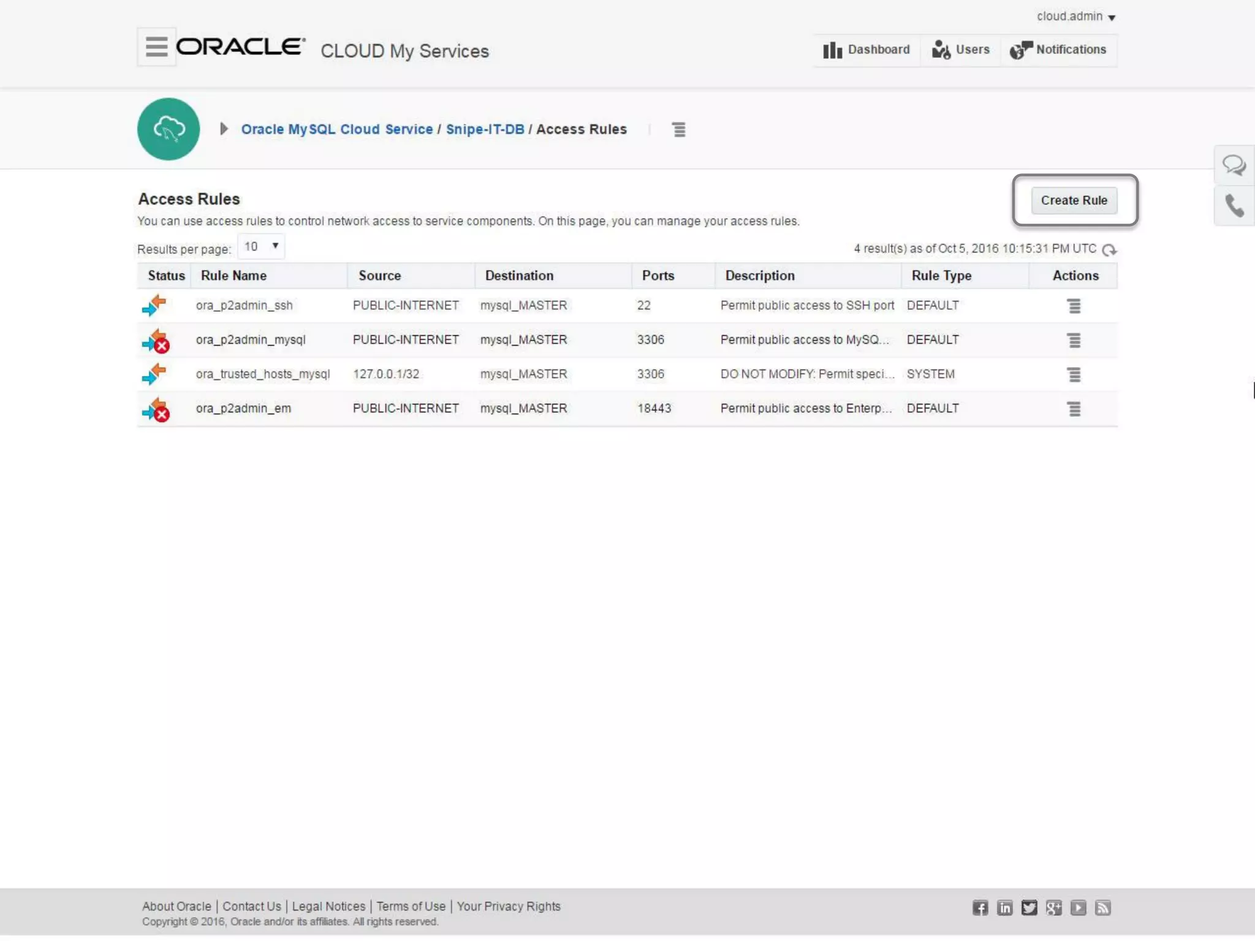Open the Users page
The width and height of the screenshot is (1255, 941).
pyautogui.click(x=960, y=50)
